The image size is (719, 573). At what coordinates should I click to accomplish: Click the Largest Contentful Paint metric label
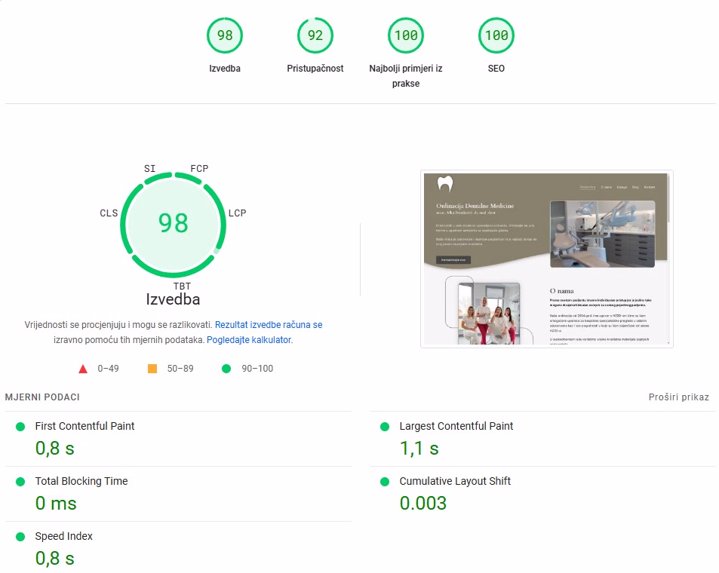click(456, 426)
